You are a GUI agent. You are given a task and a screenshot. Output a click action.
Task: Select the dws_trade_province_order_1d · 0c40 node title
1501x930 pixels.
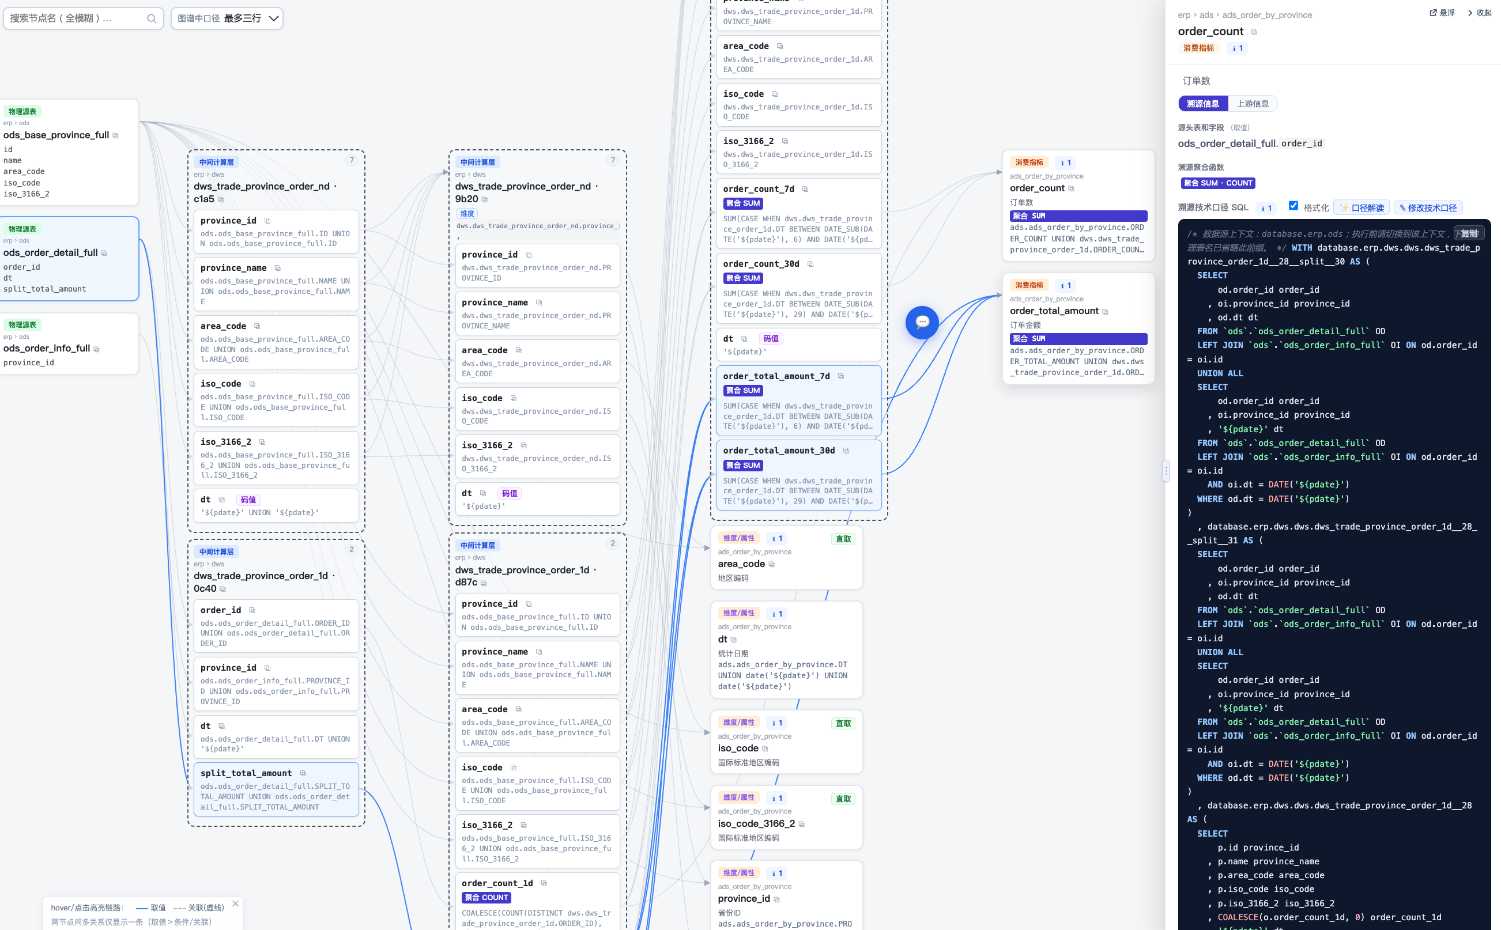coord(264,583)
